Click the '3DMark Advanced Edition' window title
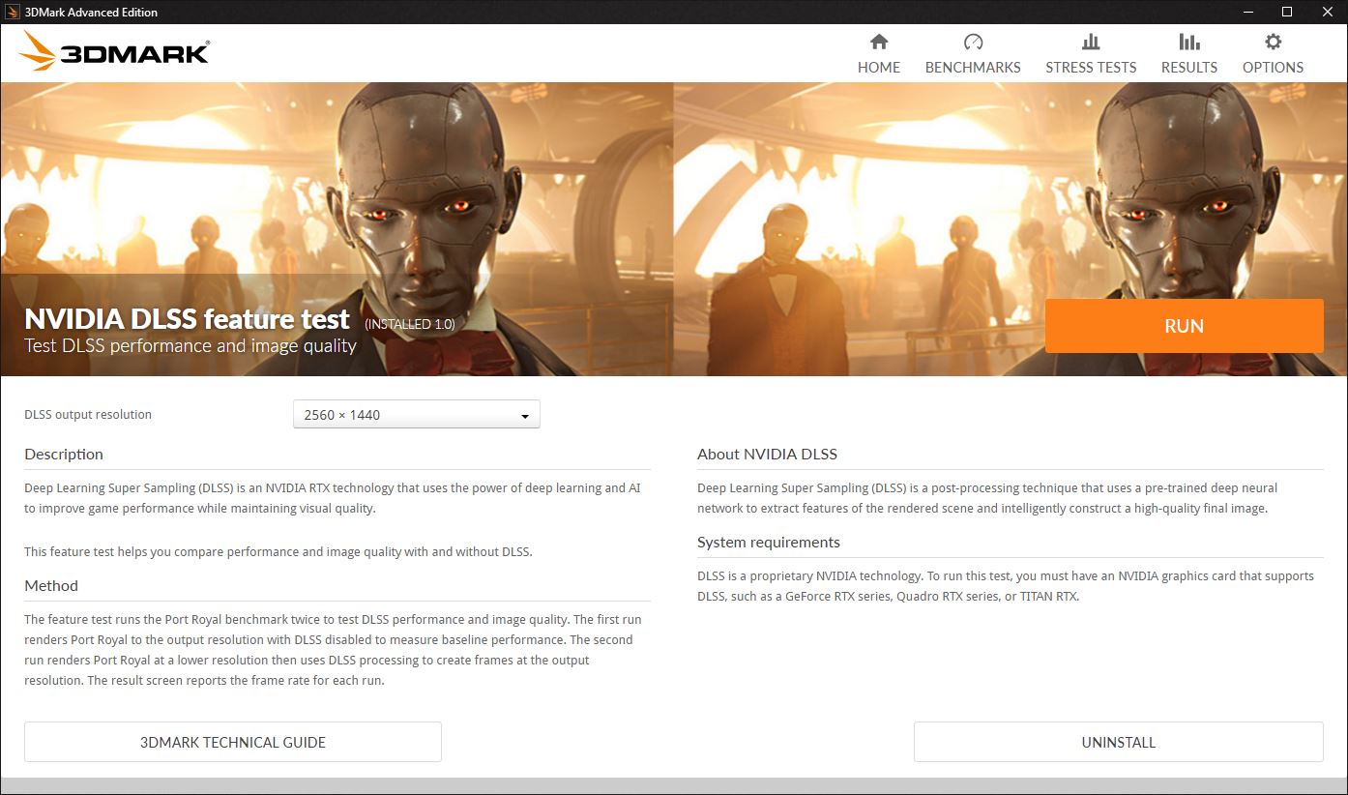Viewport: 1348px width, 795px height. point(92,12)
